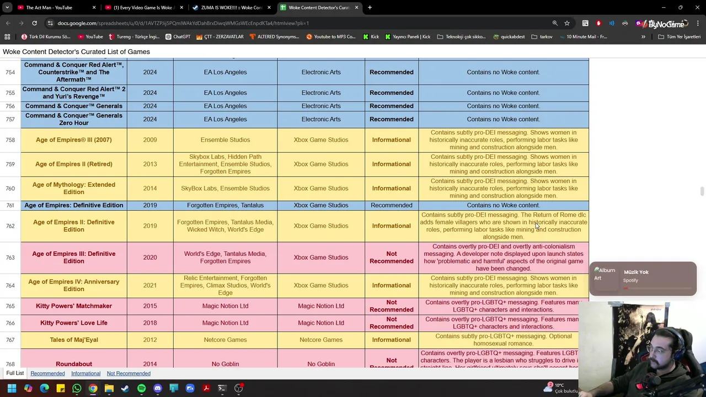Click the page's vertical scrollbar thumb

702,191
